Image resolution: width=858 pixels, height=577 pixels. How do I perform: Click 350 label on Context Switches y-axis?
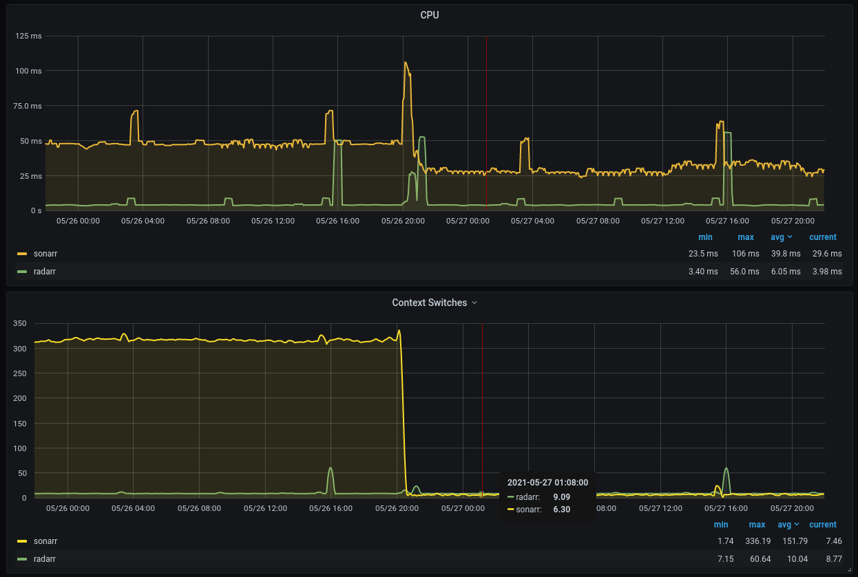pyautogui.click(x=19, y=323)
